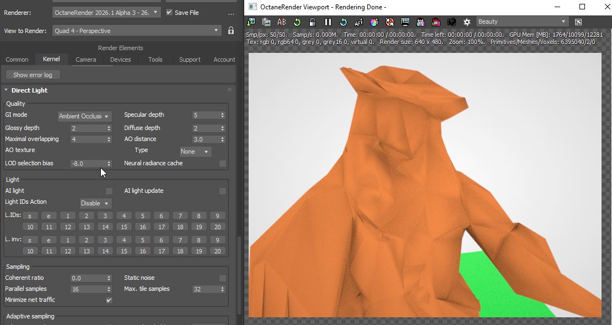
Task: Uncheck Minimize net traffic checkbox
Action: 109,300
